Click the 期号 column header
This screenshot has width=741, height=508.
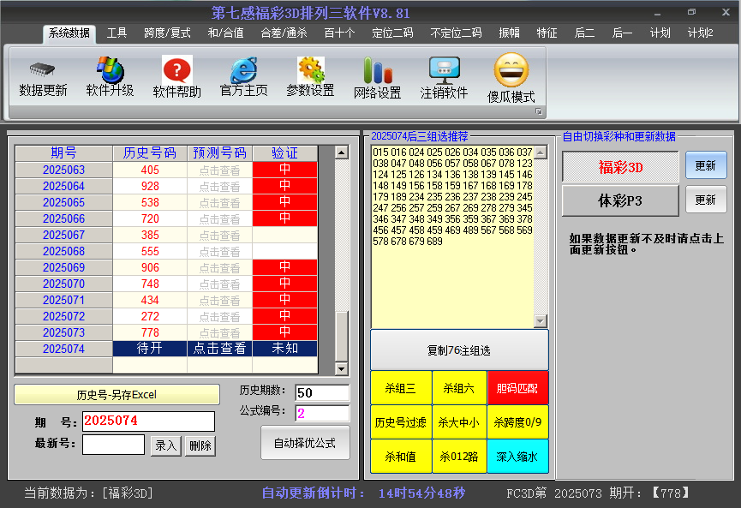[x=63, y=153]
